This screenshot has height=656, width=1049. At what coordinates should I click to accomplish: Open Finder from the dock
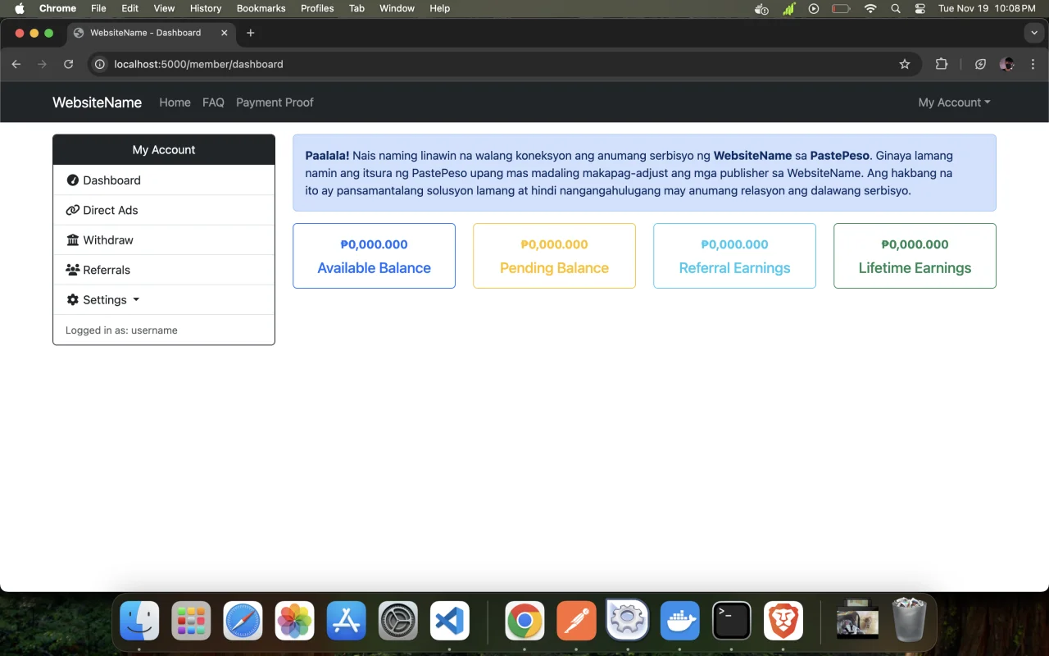[140, 621]
